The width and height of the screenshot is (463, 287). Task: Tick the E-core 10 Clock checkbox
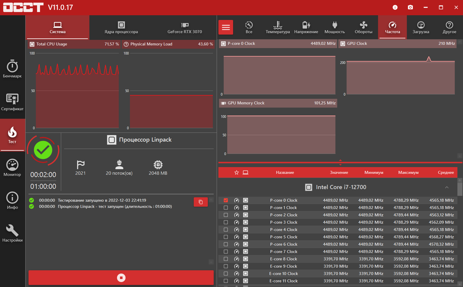(x=226, y=274)
